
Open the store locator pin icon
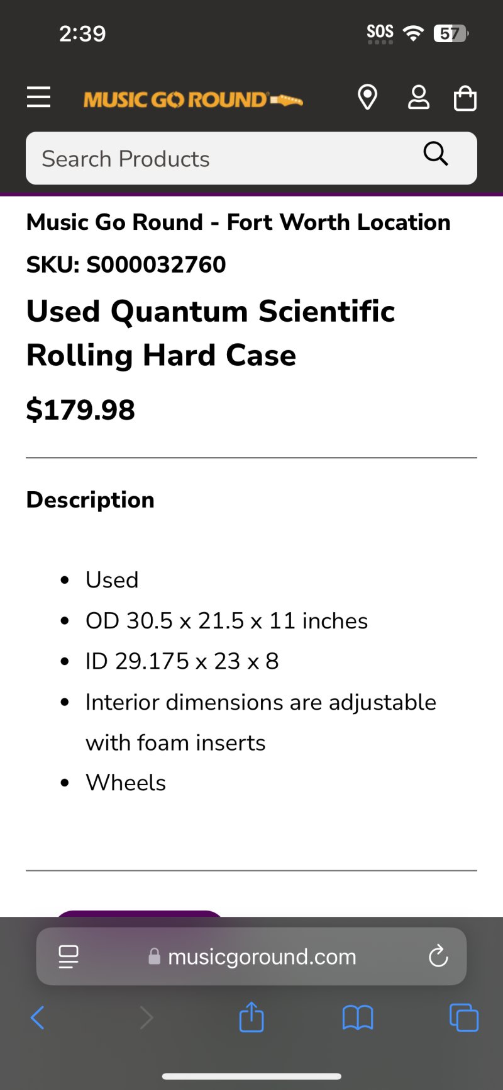[367, 98]
